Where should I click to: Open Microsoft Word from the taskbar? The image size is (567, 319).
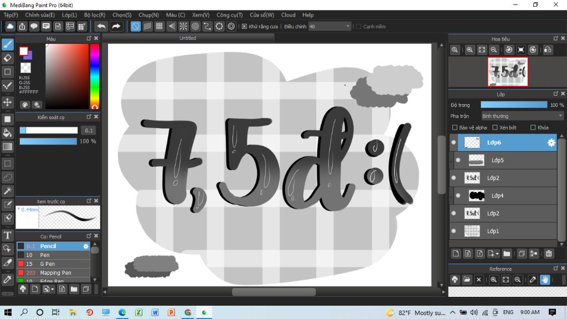155,312
